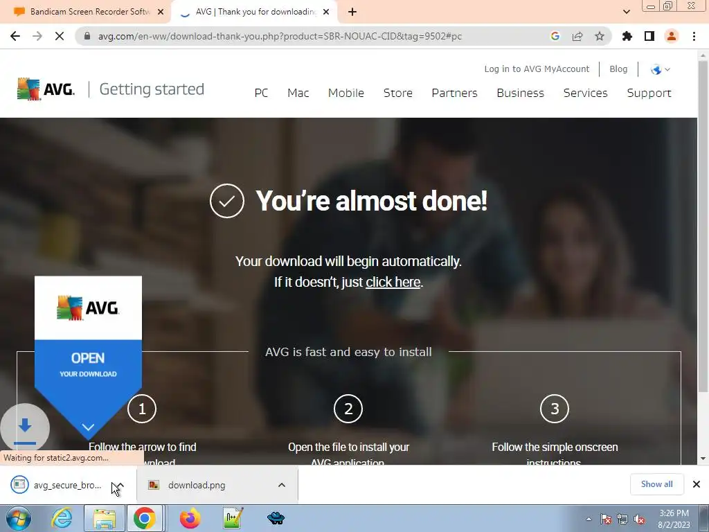Image resolution: width=709 pixels, height=532 pixels.
Task: Stop page loading with the X button
Action: click(x=60, y=36)
